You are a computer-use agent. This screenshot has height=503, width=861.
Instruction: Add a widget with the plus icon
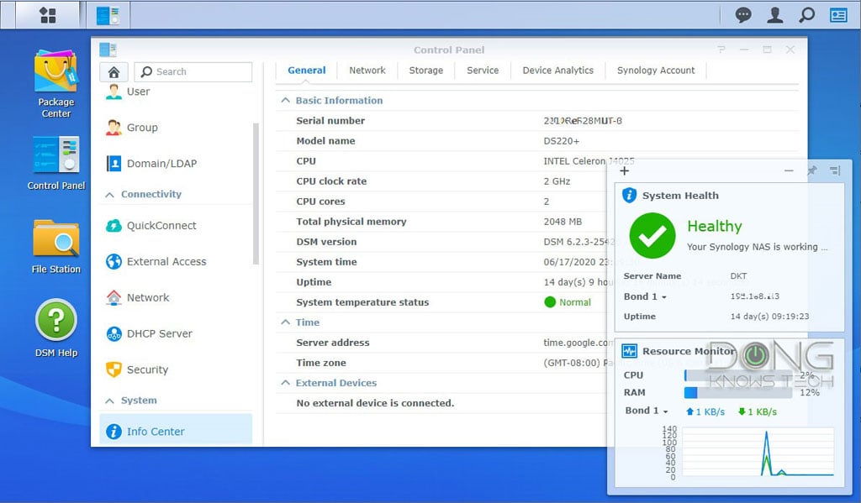click(625, 170)
